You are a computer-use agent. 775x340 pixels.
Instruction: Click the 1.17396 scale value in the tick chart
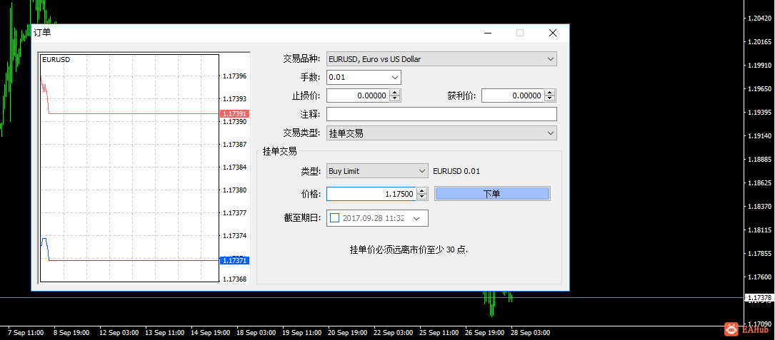point(235,76)
